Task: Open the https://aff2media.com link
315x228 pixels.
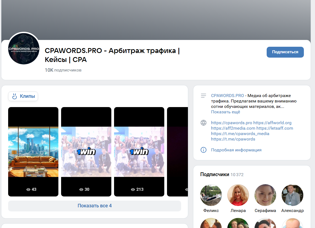Action: (x=233, y=128)
